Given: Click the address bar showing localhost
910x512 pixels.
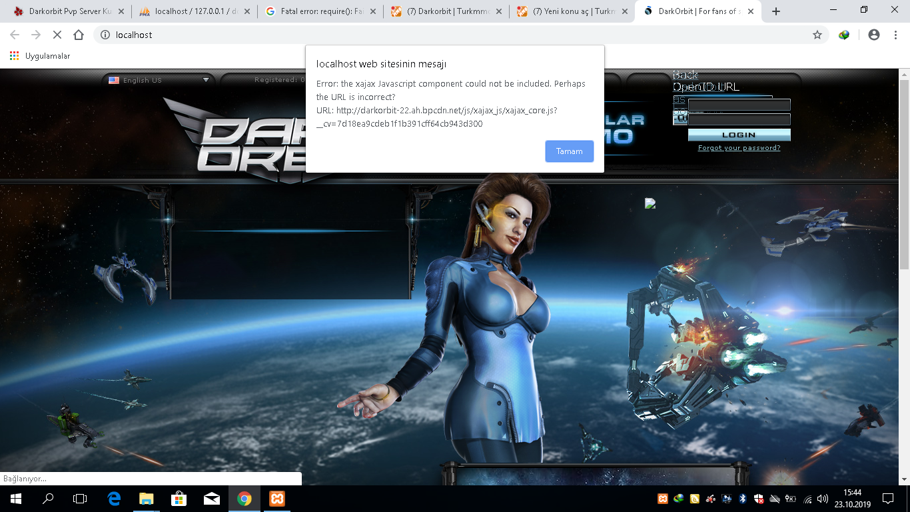Looking at the screenshot, I should [x=460, y=35].
